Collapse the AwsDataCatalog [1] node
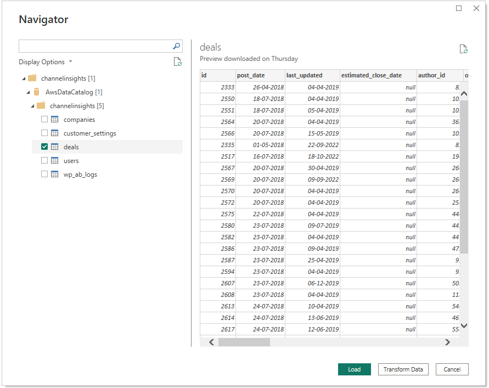The width and height of the screenshot is (489, 388). point(28,92)
